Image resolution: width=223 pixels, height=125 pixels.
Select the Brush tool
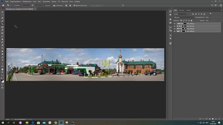click(2, 36)
